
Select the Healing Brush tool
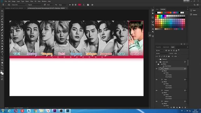[x=2, y=30]
